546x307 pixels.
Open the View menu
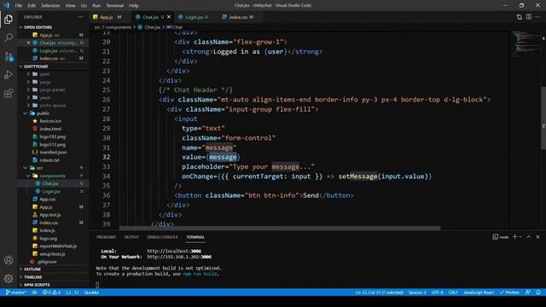70,6
